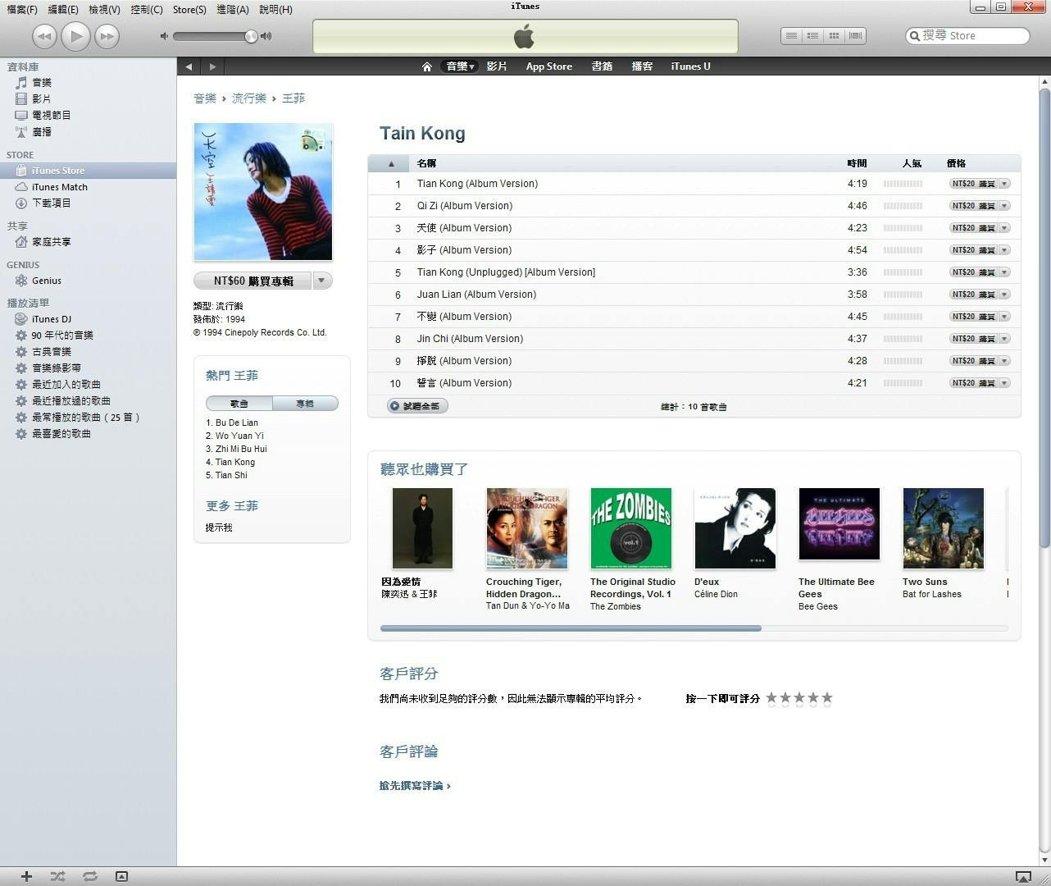This screenshot has width=1051, height=886.
Task: Open 家庭共享 home sharing
Action: pyautogui.click(x=51, y=243)
